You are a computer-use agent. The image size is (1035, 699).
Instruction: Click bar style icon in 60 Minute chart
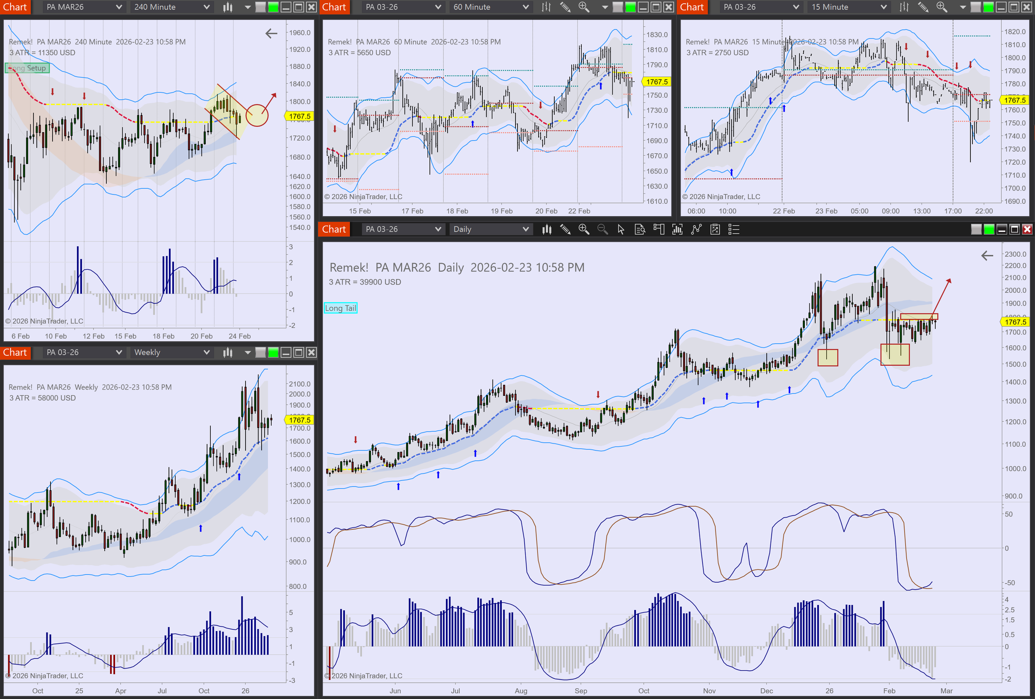pyautogui.click(x=546, y=7)
